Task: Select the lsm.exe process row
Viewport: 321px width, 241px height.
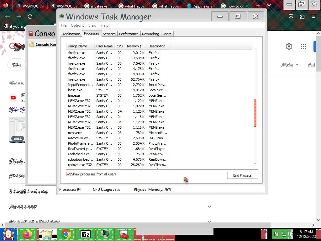Action: coord(118,95)
